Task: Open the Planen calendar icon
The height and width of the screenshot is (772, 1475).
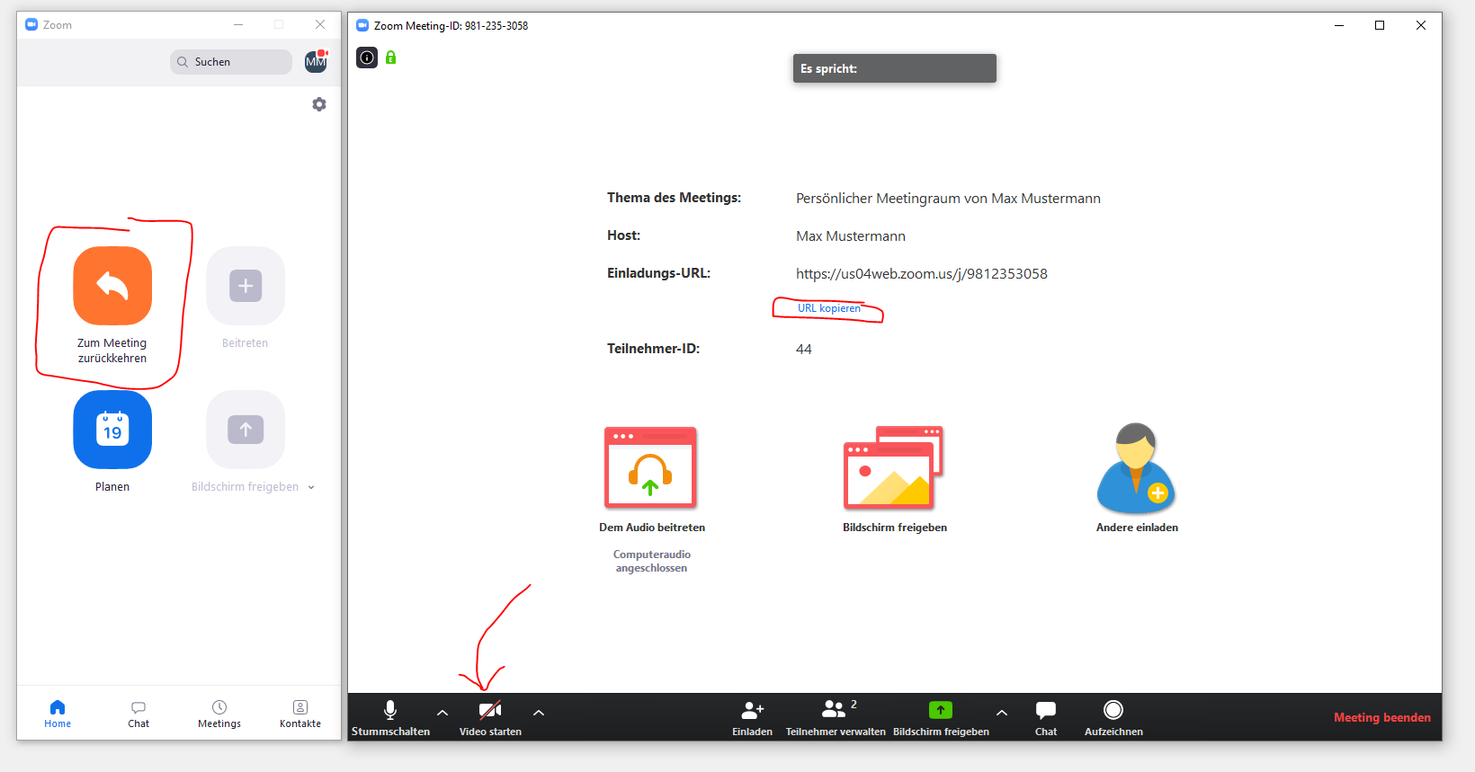Action: (x=112, y=430)
